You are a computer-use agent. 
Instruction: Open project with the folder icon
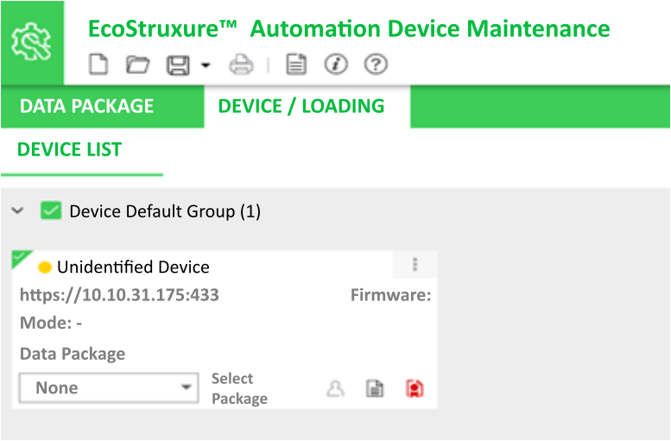pyautogui.click(x=138, y=65)
